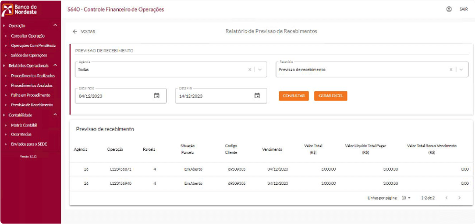Image resolution: width=475 pixels, height=224 pixels.
Task: Clear the Relatório selection with X
Action: point(451,69)
